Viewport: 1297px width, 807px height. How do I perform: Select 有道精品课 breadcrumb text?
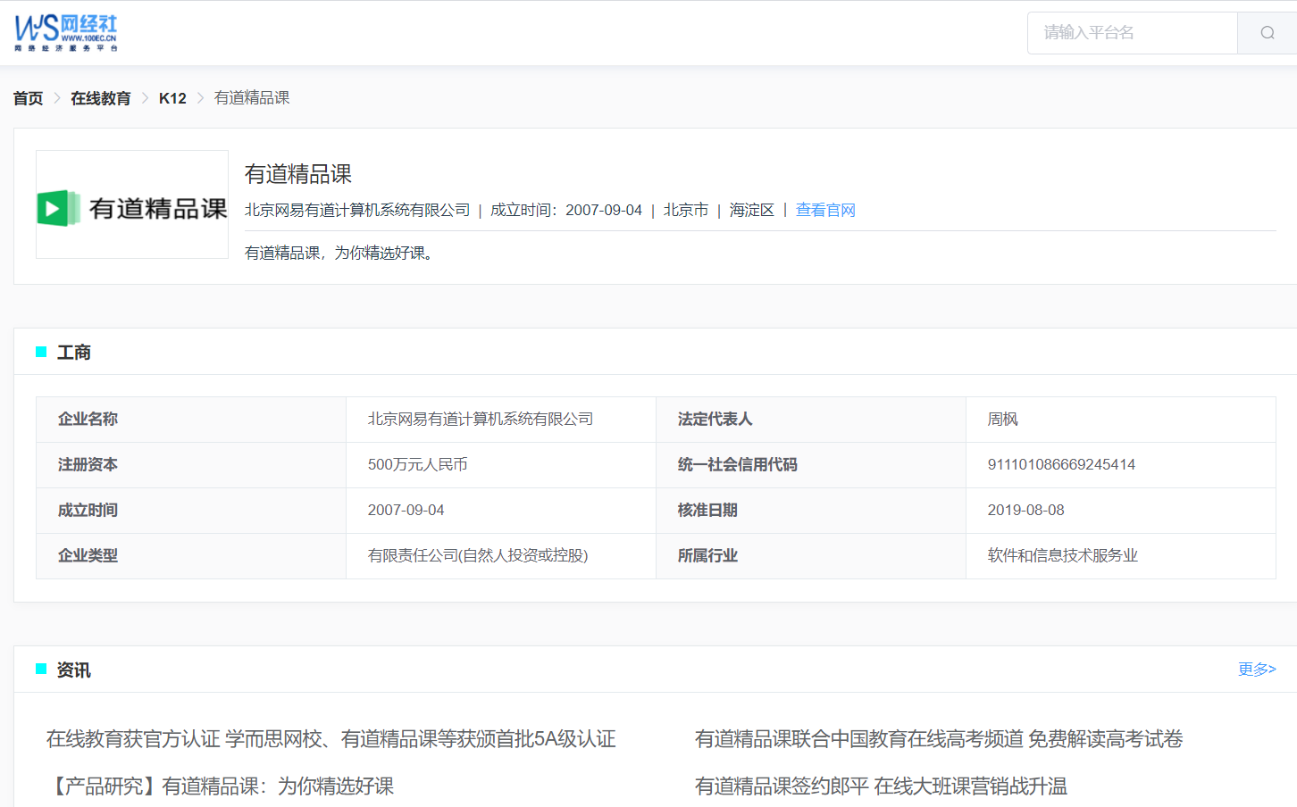pos(252,98)
